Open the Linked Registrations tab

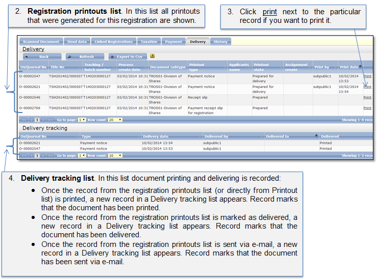coord(113,42)
